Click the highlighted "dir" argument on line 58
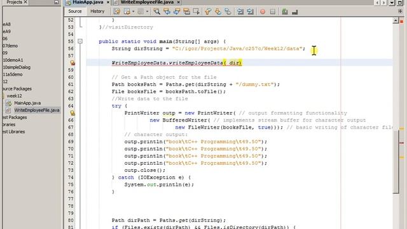The height and width of the screenshot is (229, 407). (x=235, y=63)
